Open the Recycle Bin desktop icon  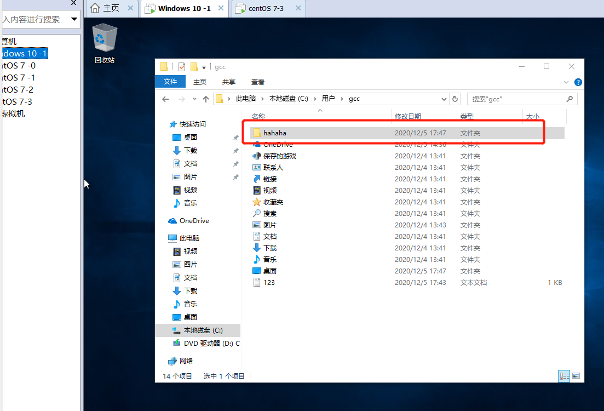click(105, 43)
